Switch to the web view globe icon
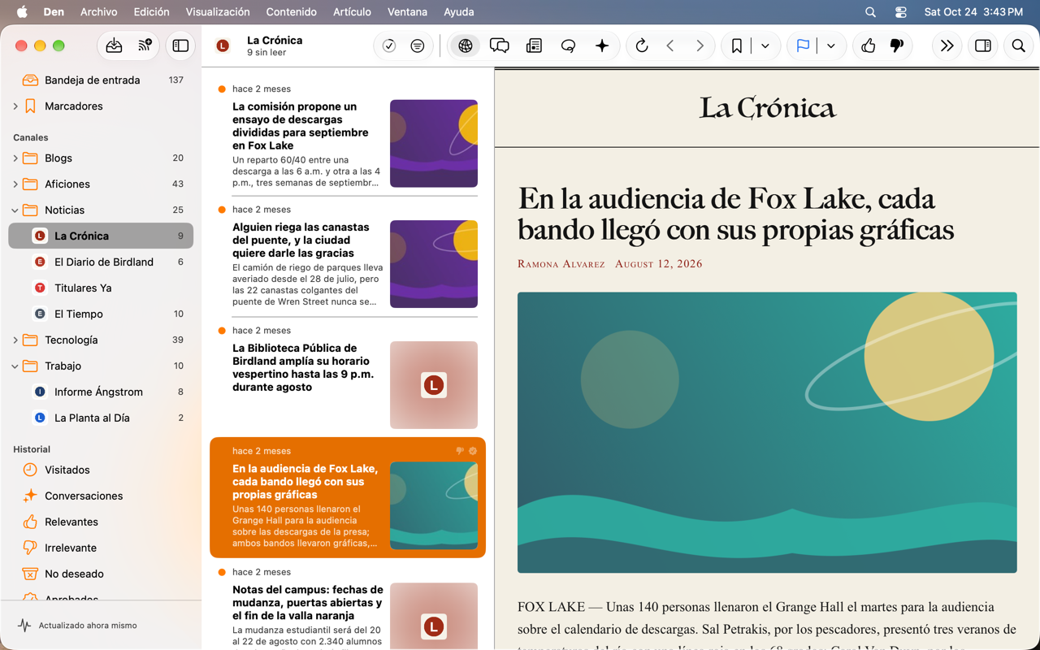 [x=466, y=46]
